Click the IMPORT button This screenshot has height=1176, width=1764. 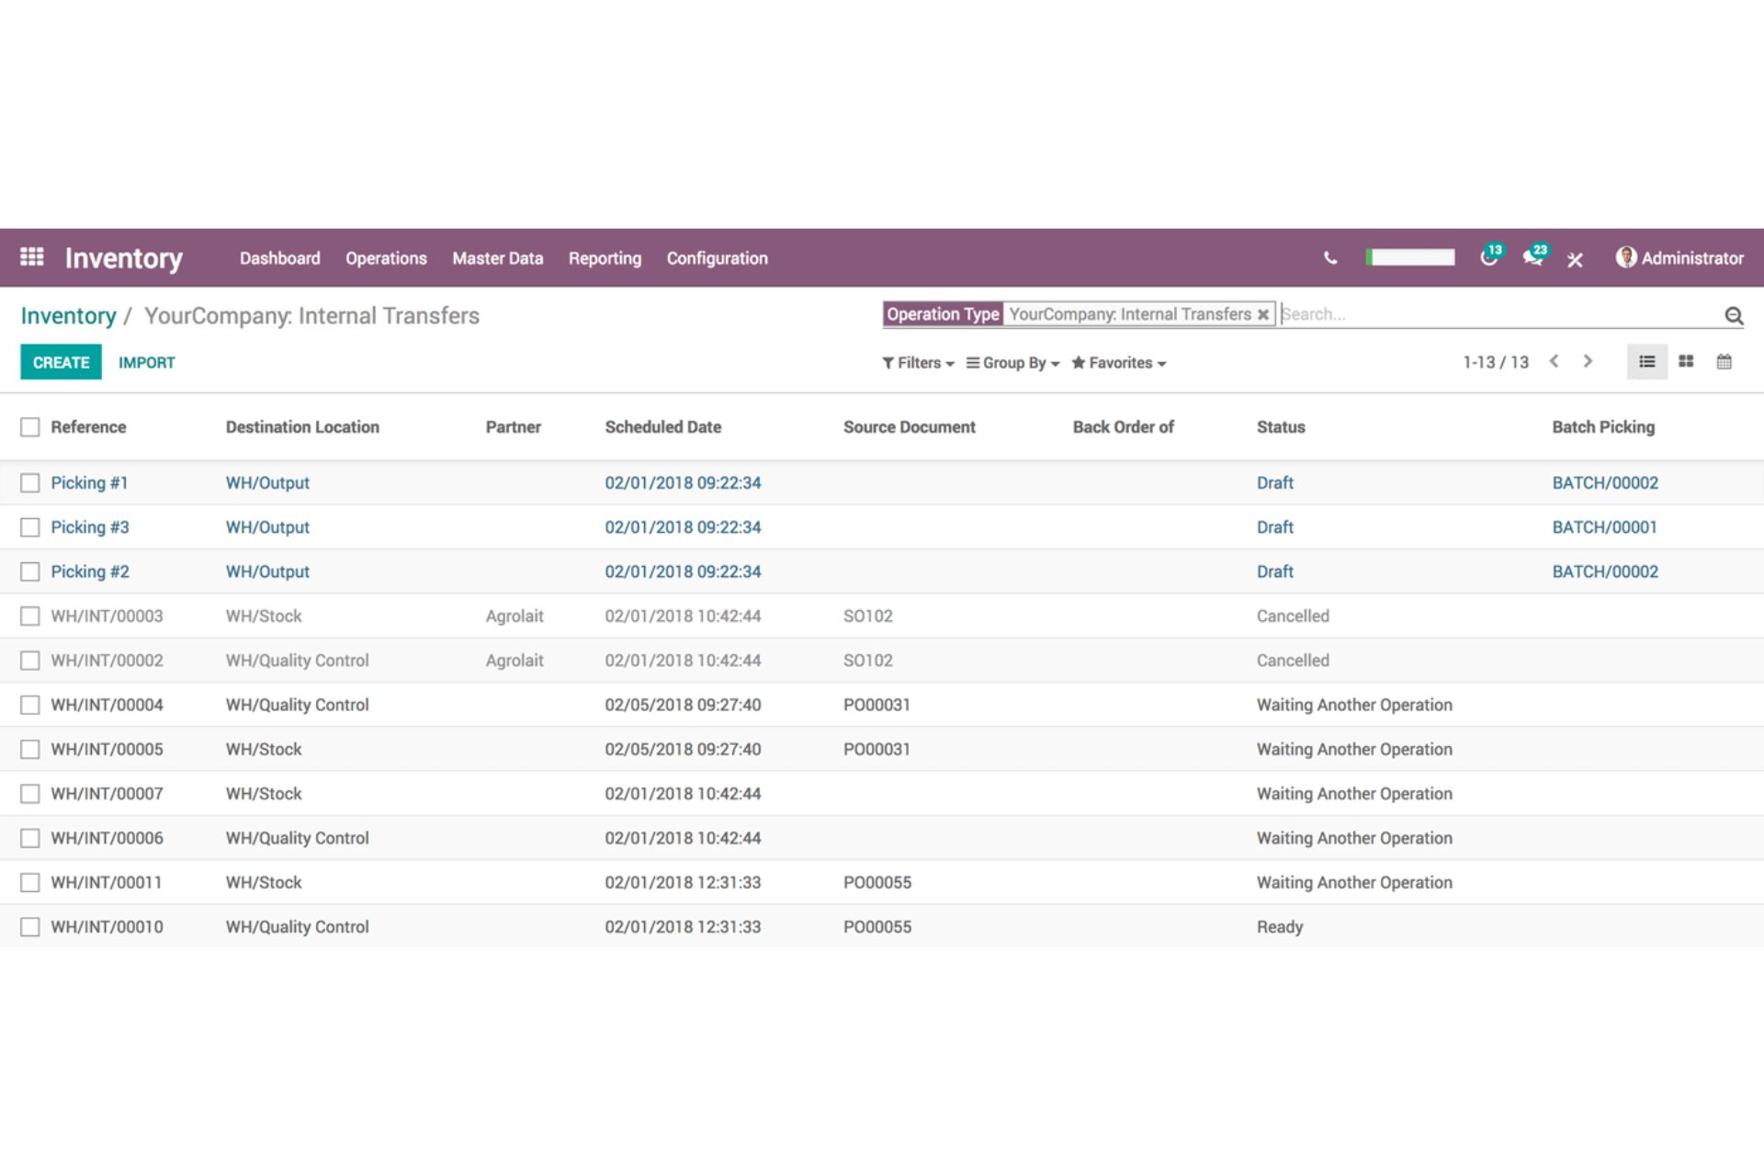146,362
